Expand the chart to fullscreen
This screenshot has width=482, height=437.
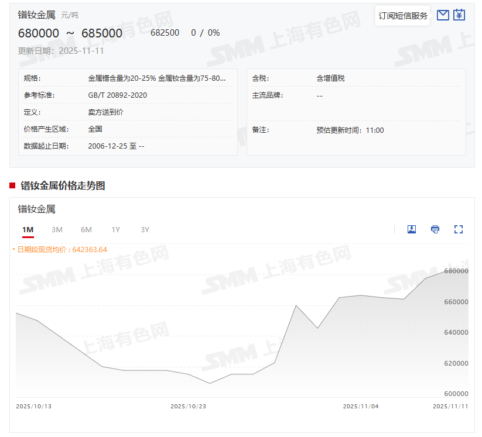(x=459, y=229)
